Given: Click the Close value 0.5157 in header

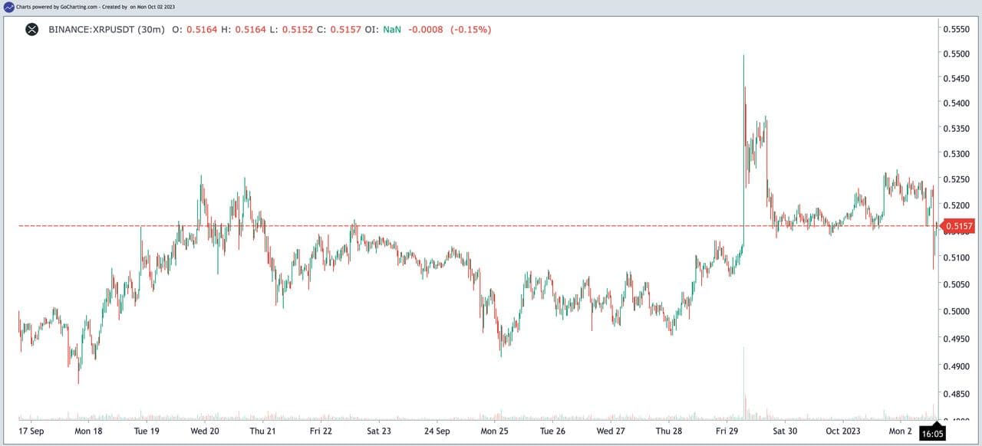Looking at the screenshot, I should click(x=345, y=30).
